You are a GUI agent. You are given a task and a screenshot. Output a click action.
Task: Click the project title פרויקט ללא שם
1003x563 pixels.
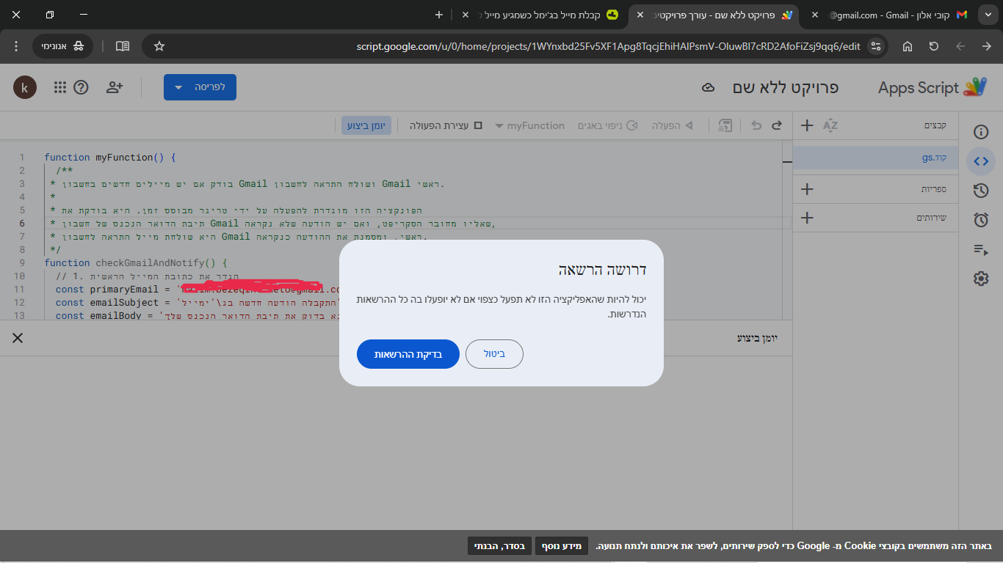pyautogui.click(x=786, y=88)
